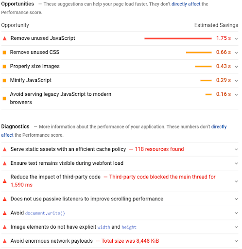Expand third-party code audit chevron
242x249 pixels.
coord(236,181)
